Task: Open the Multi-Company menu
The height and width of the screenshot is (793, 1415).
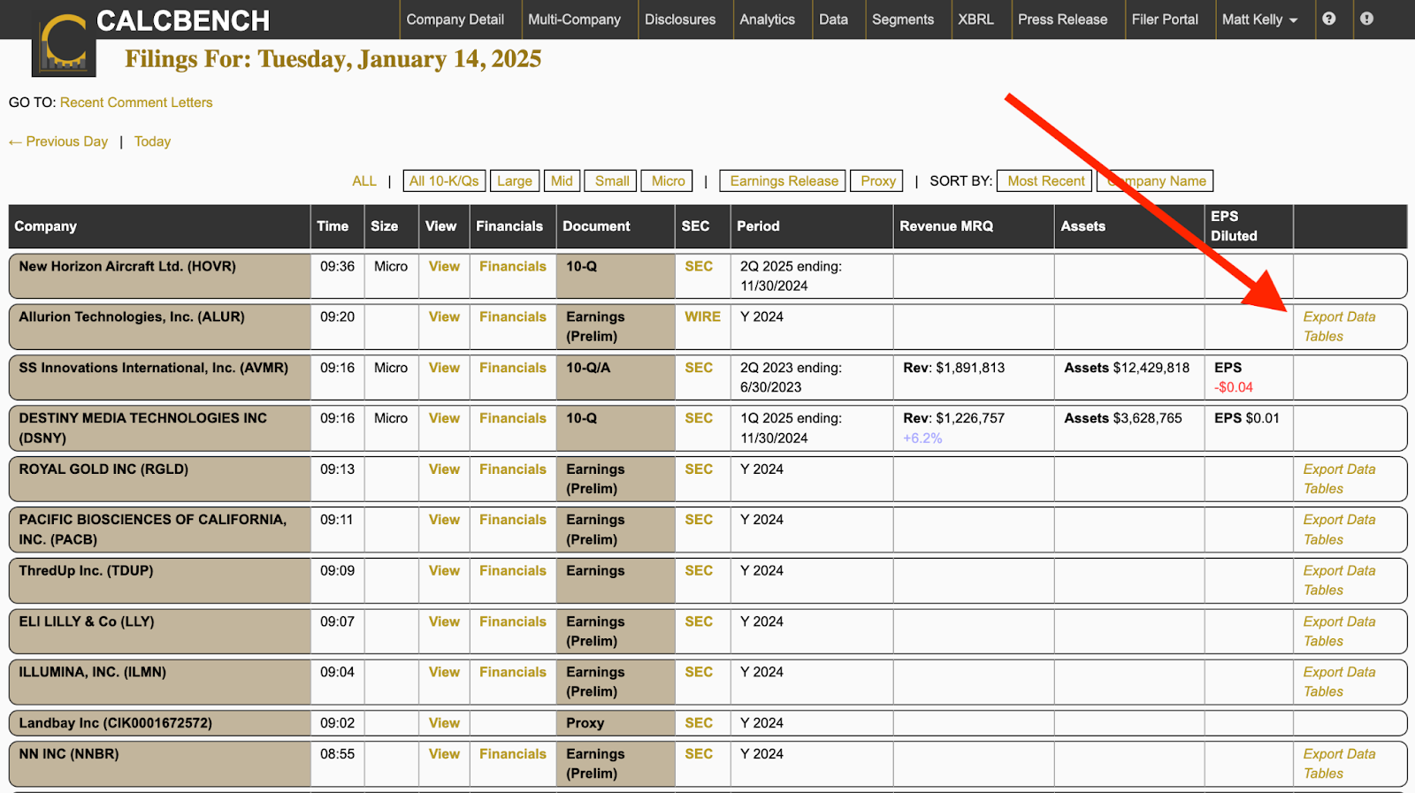Action: (574, 19)
